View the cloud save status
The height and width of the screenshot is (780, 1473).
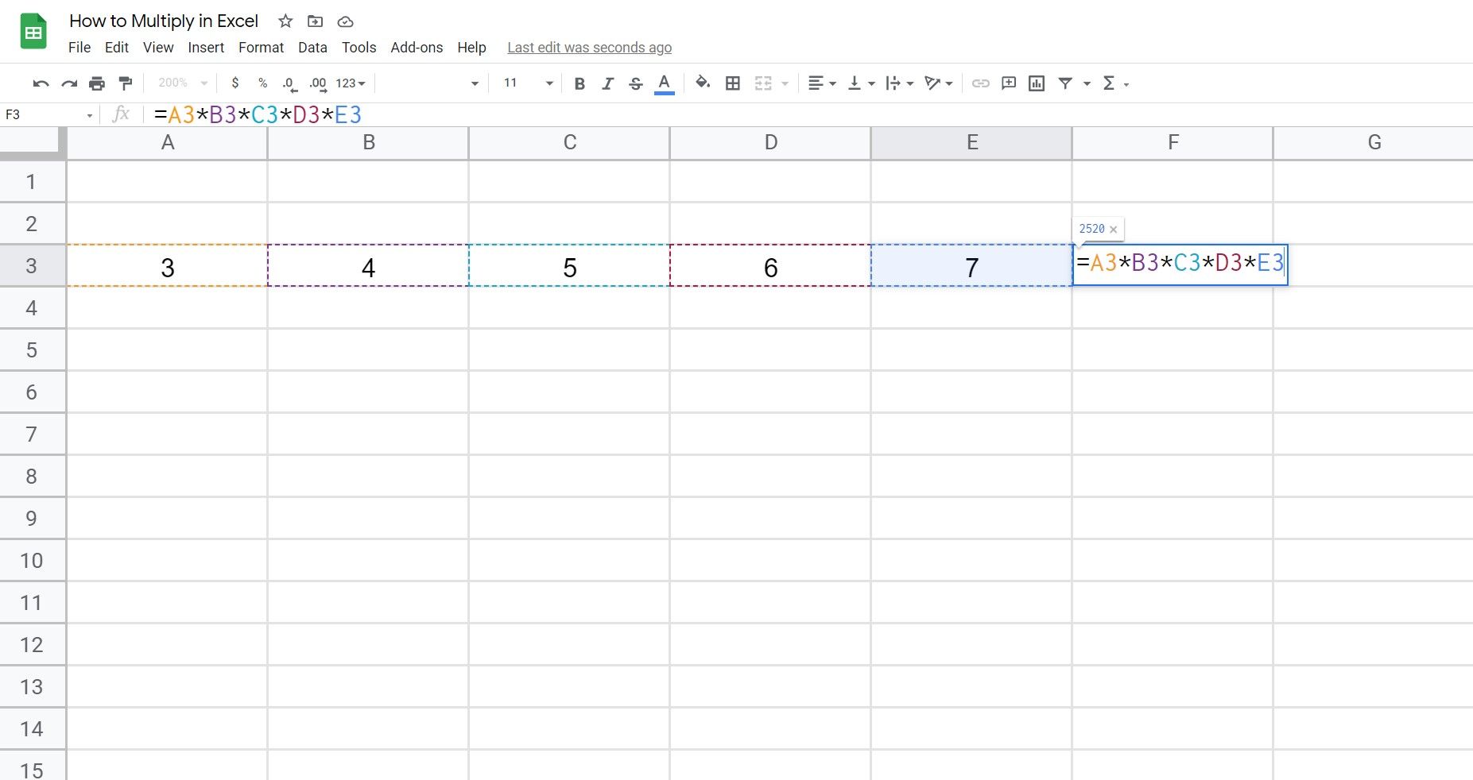click(345, 21)
